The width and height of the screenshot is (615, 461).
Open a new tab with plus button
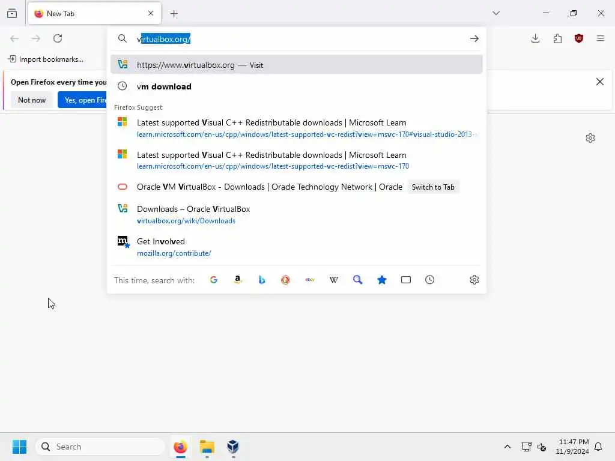(174, 14)
